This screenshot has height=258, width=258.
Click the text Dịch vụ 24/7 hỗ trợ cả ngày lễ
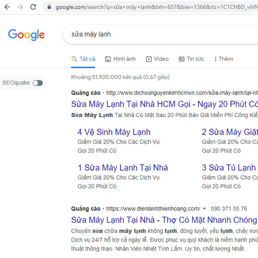[x=110, y=240]
